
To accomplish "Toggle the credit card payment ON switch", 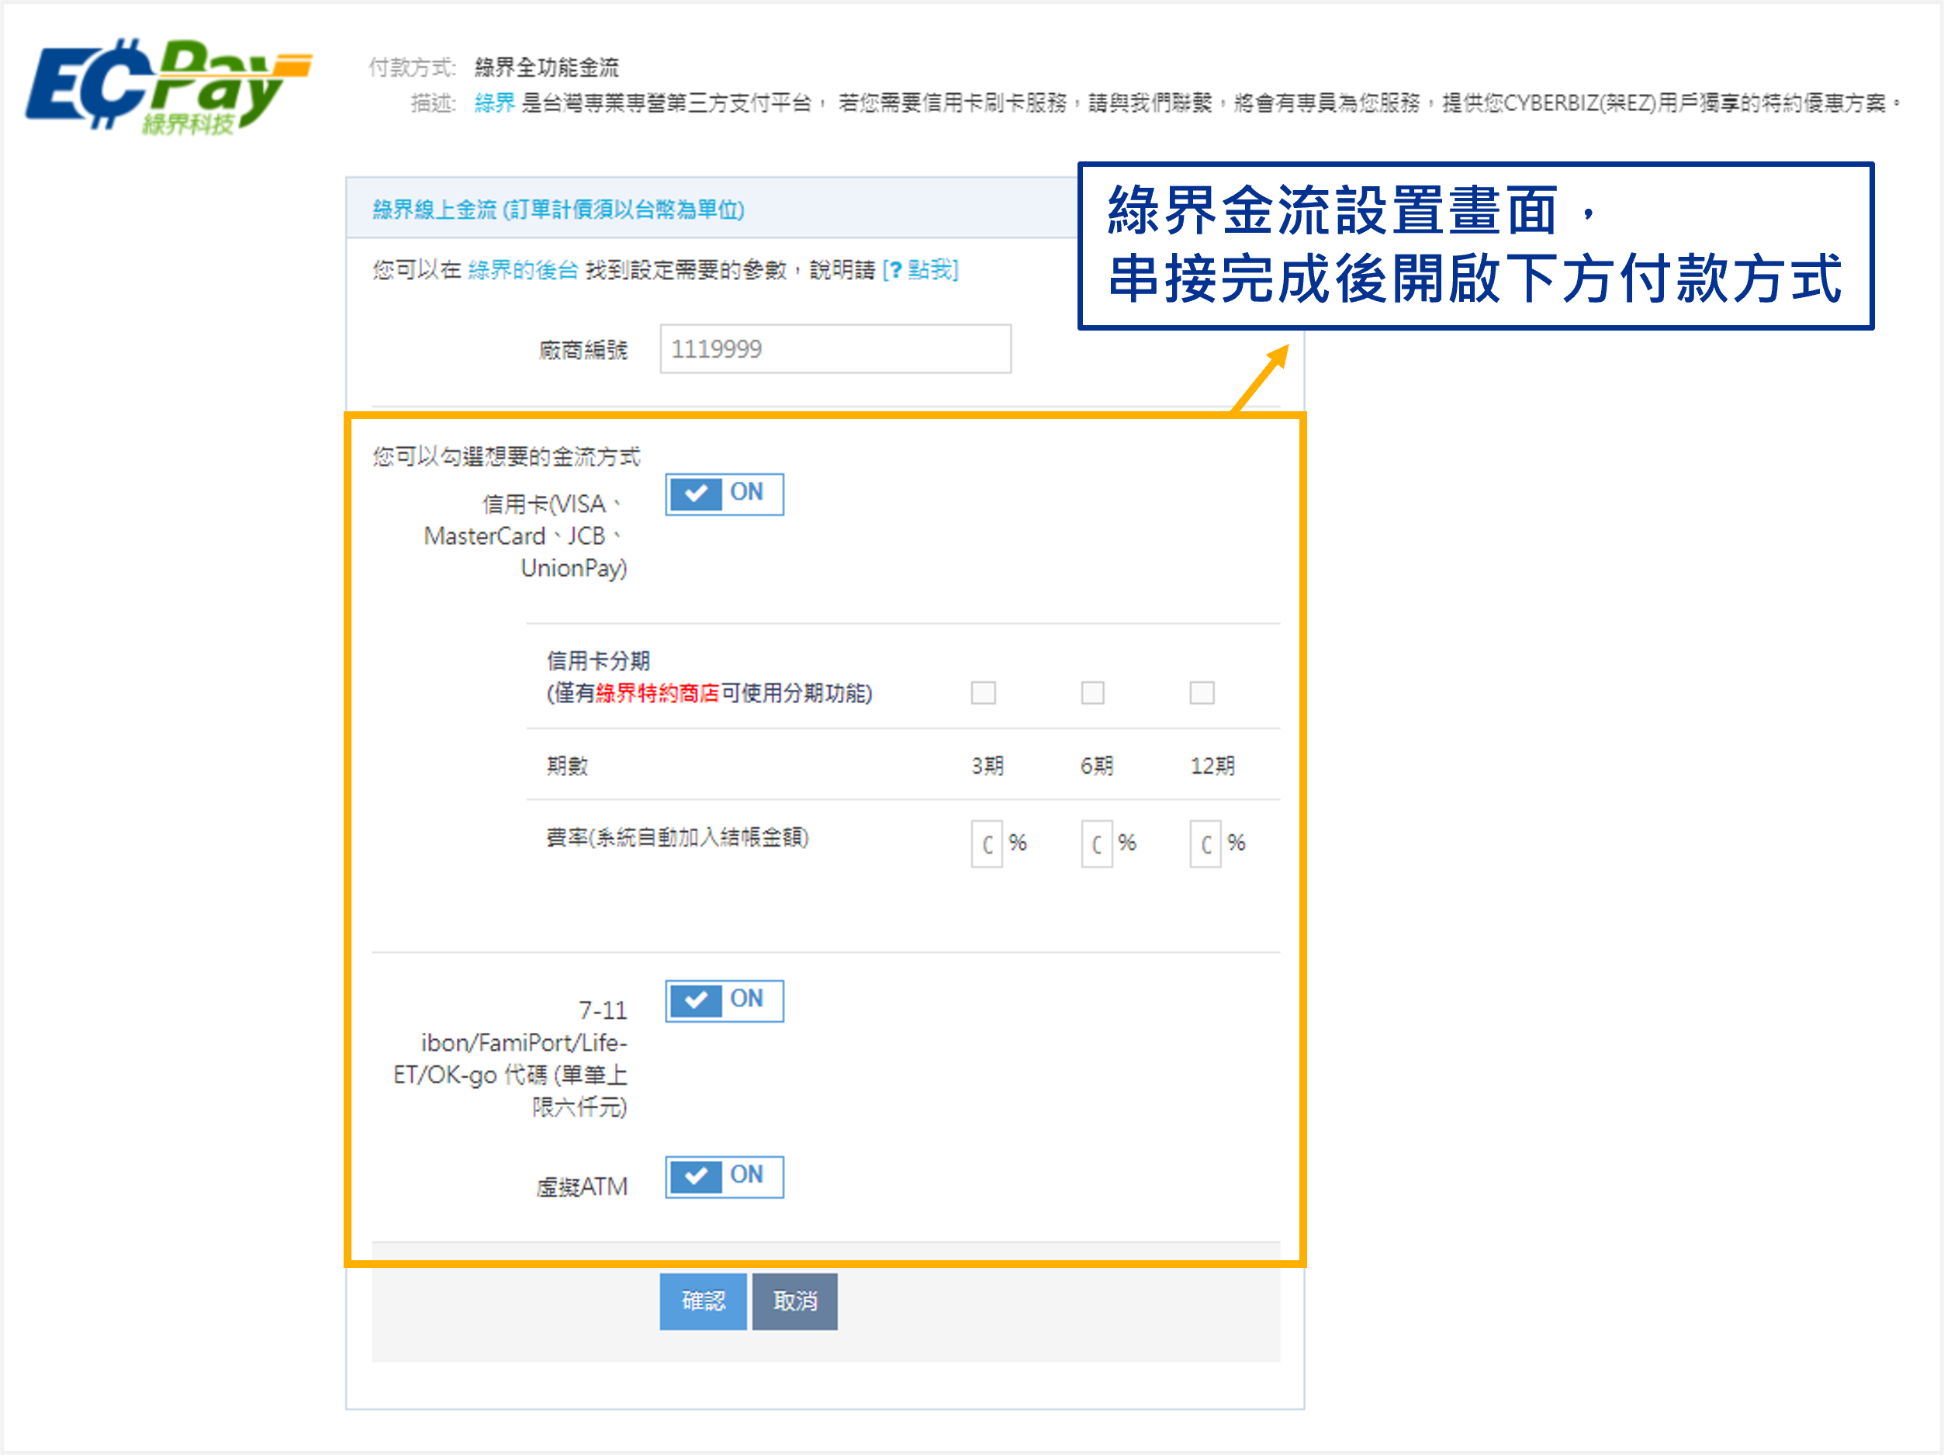I will (725, 494).
